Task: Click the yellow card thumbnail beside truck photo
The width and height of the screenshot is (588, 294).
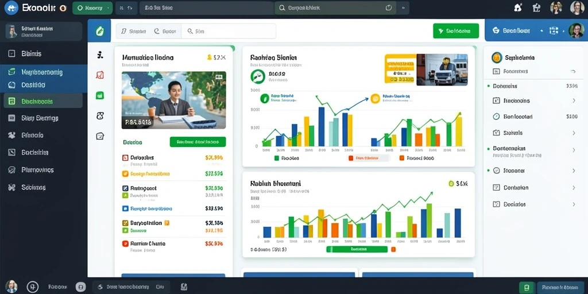Action: pos(400,69)
